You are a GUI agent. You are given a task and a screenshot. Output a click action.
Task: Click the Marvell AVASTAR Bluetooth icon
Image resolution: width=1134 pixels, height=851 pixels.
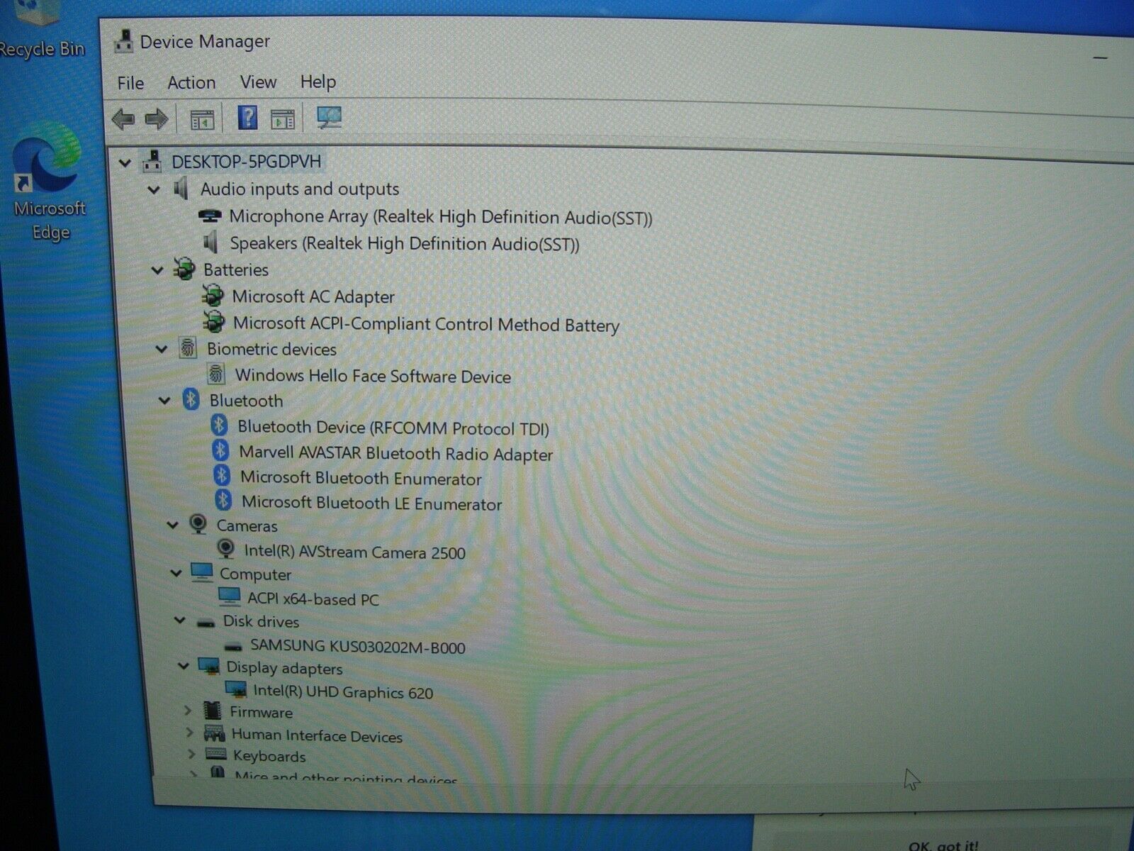(x=221, y=451)
